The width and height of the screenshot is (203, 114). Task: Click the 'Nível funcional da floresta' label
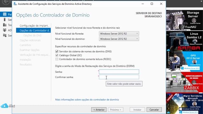click(69, 34)
